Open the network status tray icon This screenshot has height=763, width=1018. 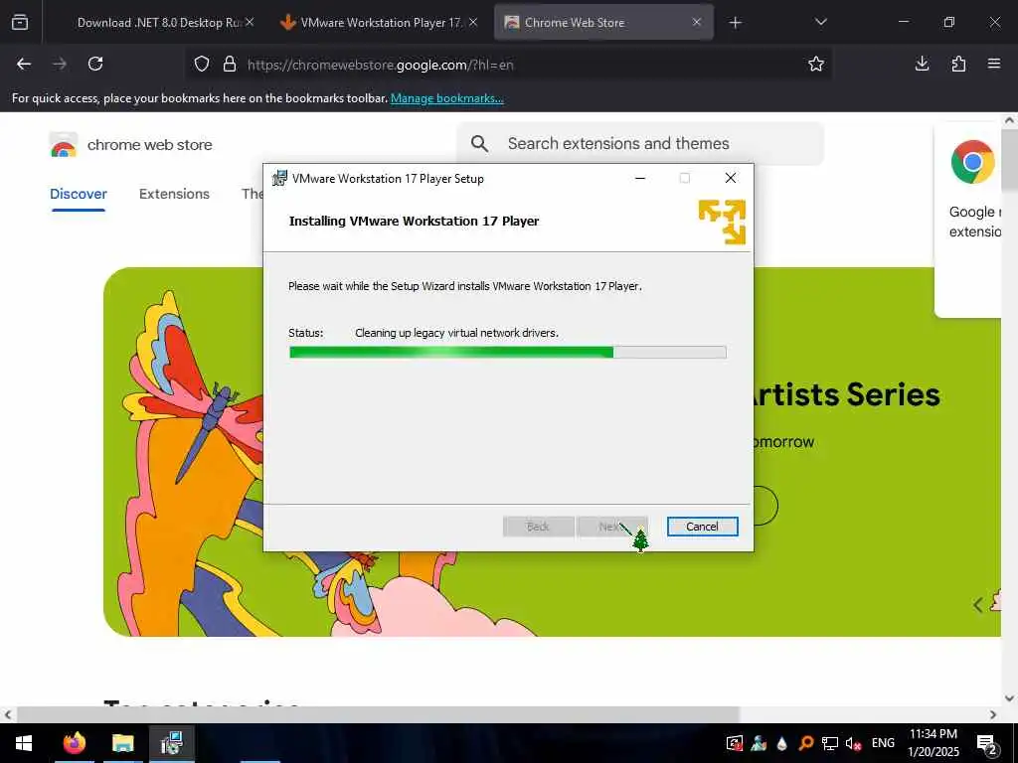pyautogui.click(x=830, y=743)
